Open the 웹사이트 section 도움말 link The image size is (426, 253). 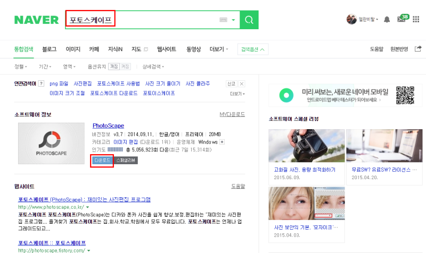(238, 186)
